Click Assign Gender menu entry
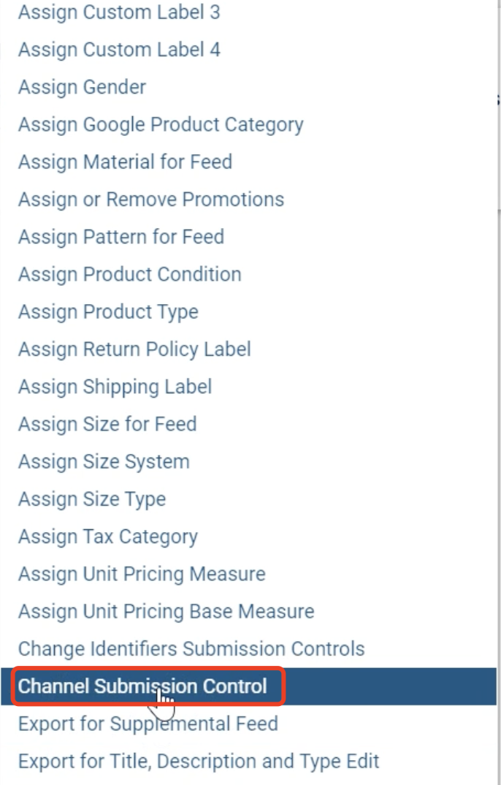Viewport: 501px width, 785px height. (x=82, y=87)
